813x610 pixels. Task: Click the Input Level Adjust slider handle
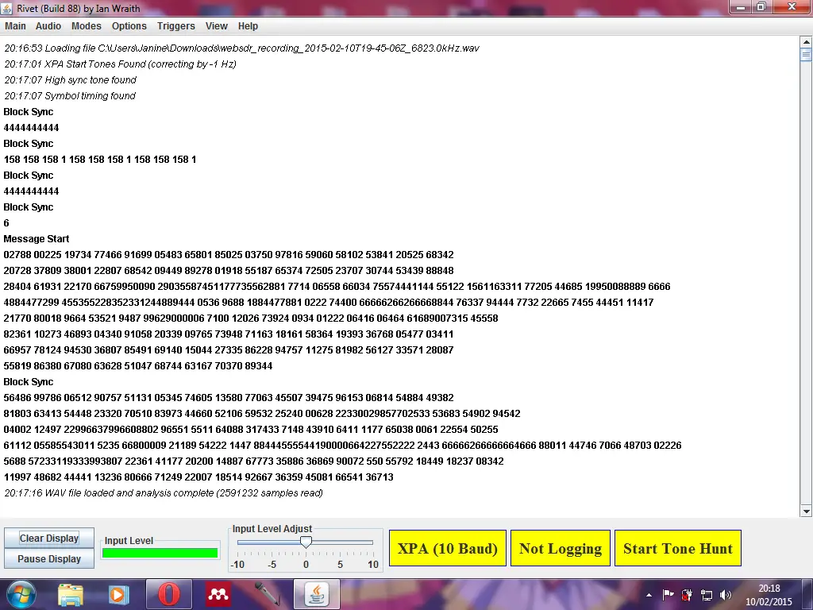(306, 542)
